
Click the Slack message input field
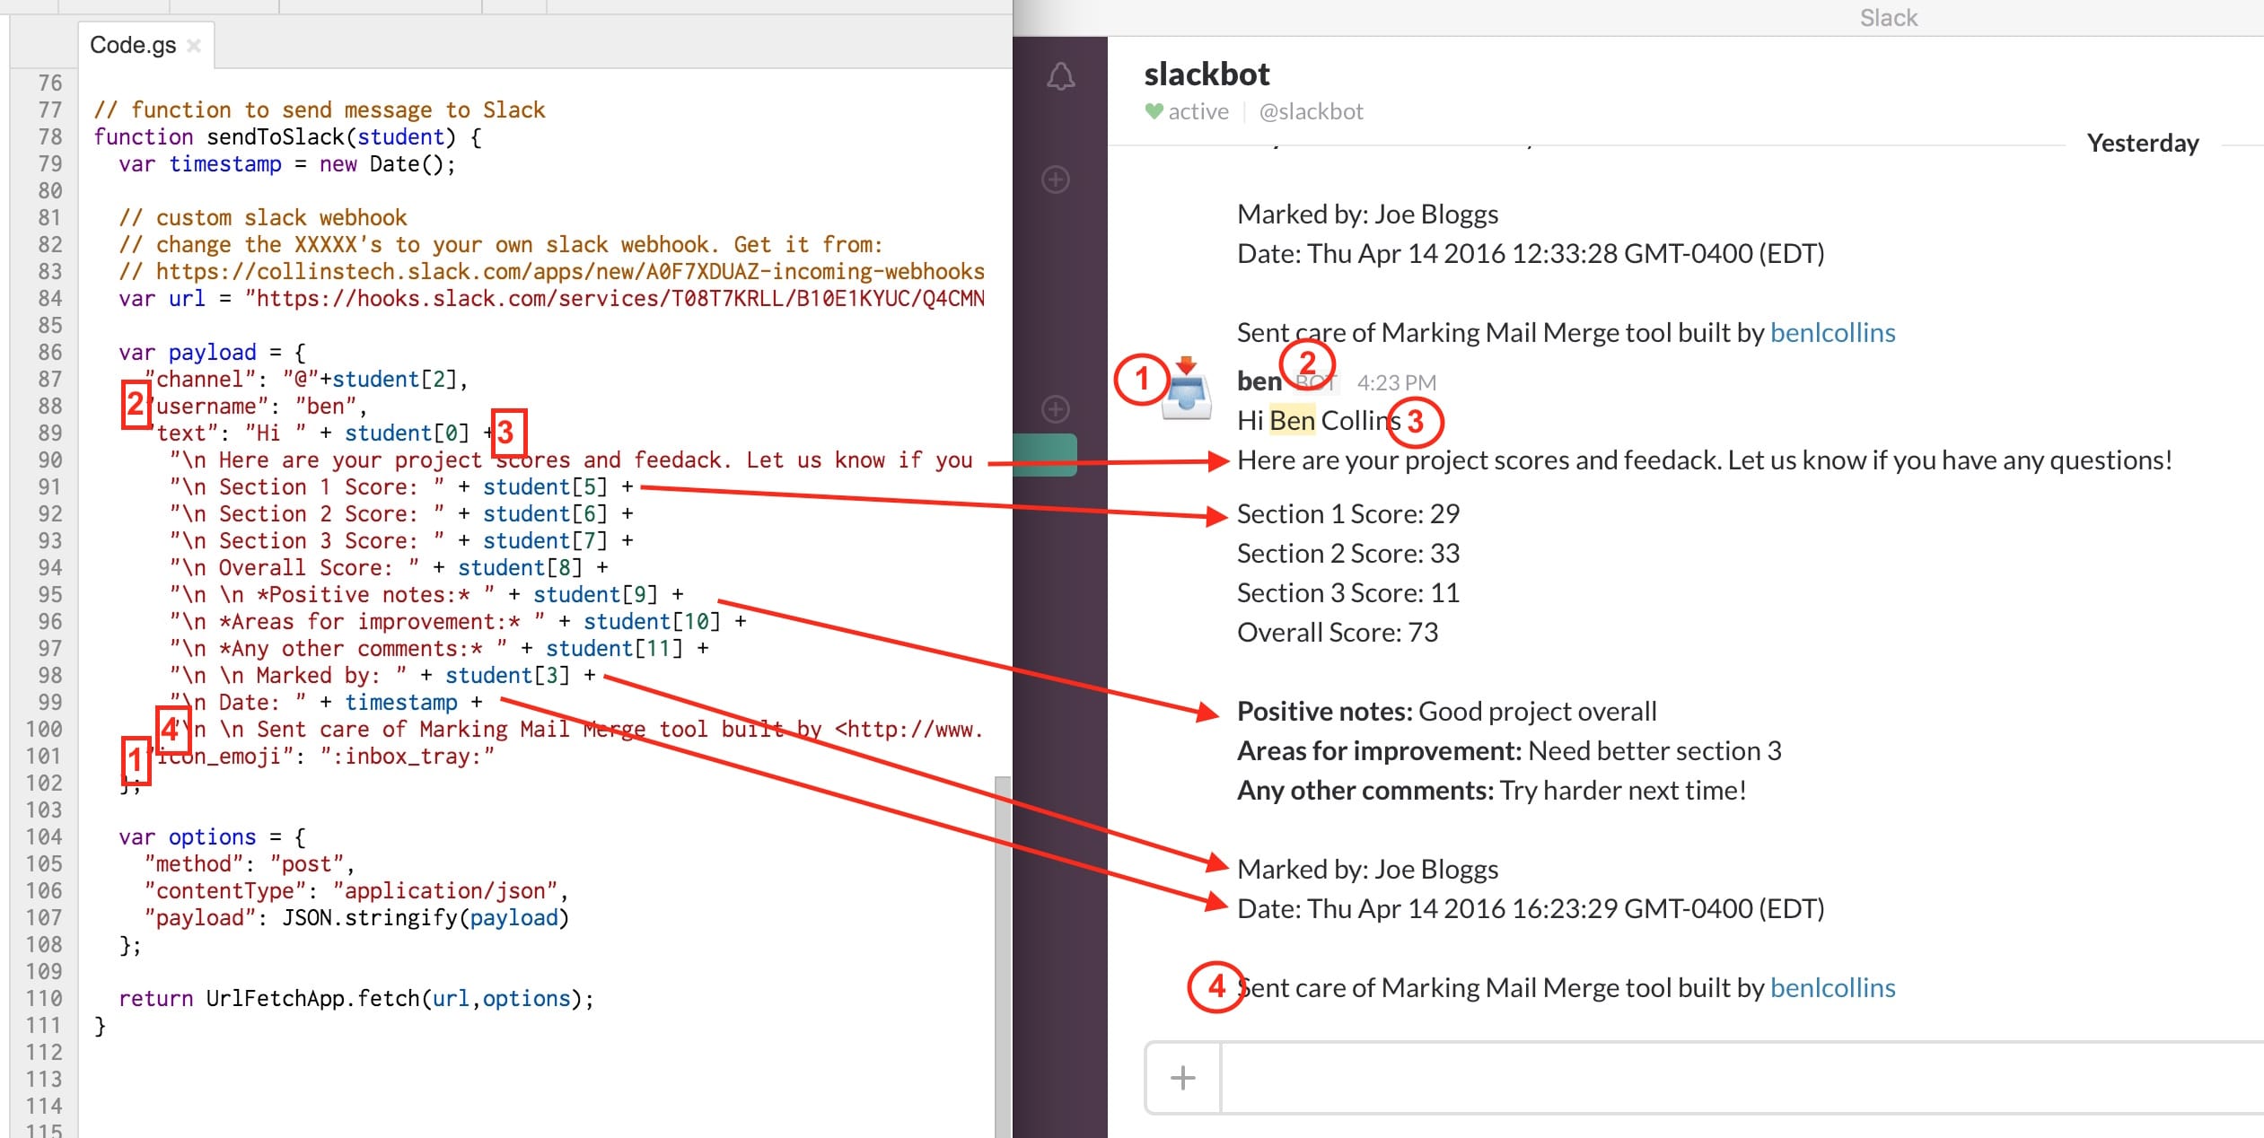pyautogui.click(x=1742, y=1077)
